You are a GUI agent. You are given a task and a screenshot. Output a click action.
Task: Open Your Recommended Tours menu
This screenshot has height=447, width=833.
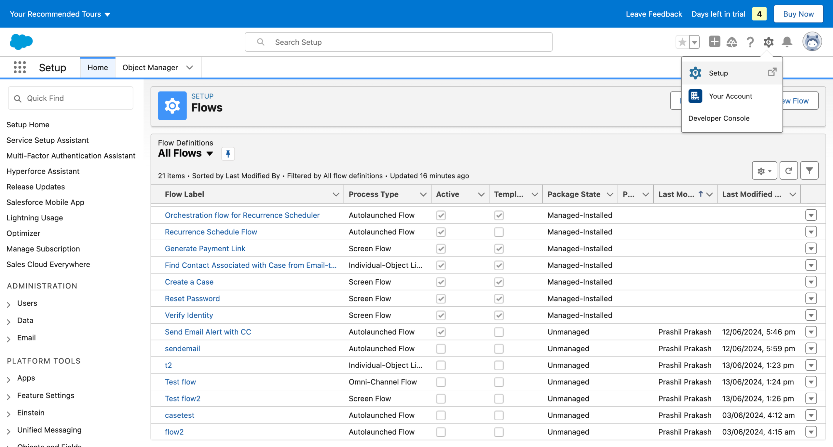60,14
